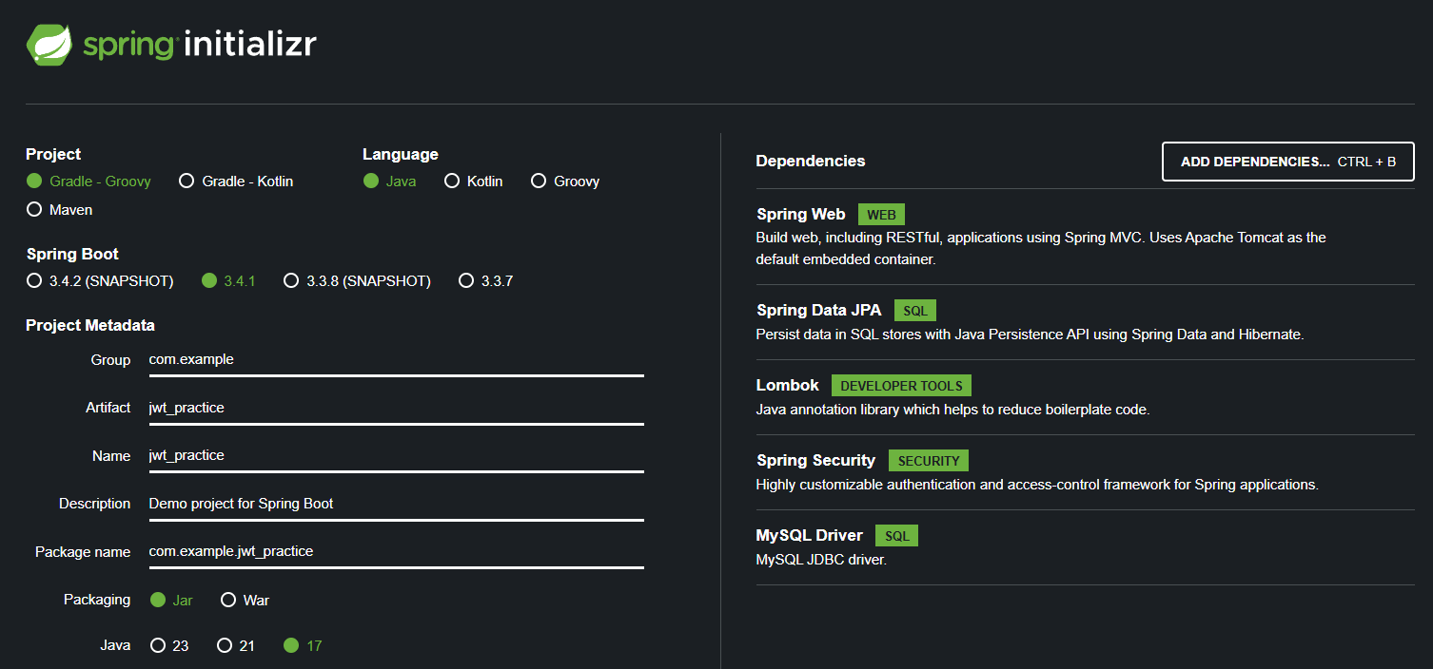1433x669 pixels.
Task: Choose Java version 21
Action: [x=236, y=645]
